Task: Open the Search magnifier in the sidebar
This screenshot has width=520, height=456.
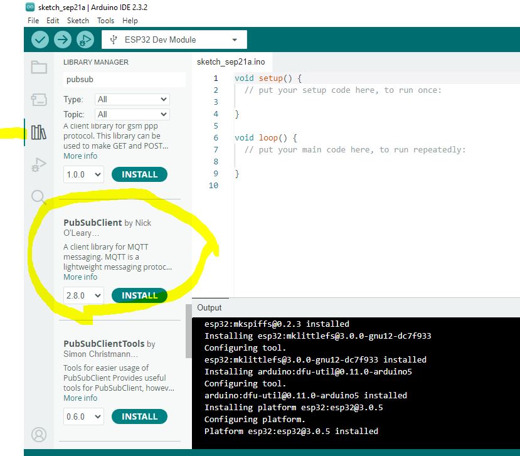Action: [x=38, y=197]
